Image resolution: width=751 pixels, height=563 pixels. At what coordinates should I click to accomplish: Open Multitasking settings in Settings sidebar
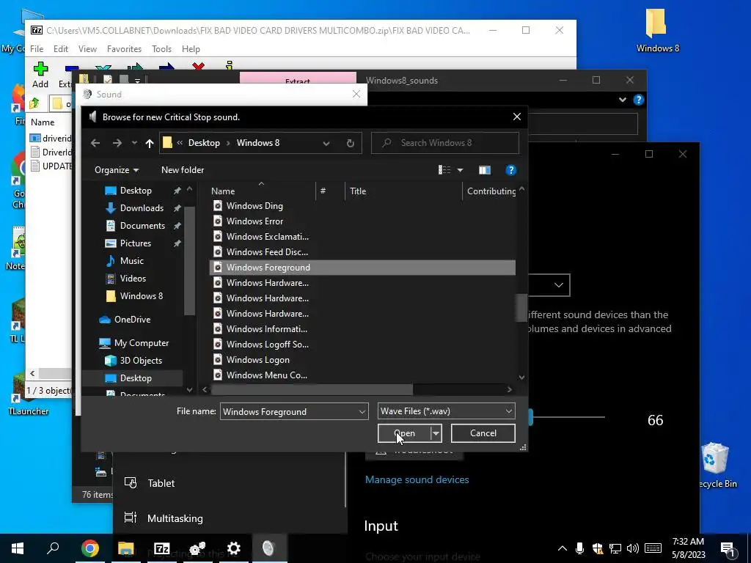[x=175, y=518]
